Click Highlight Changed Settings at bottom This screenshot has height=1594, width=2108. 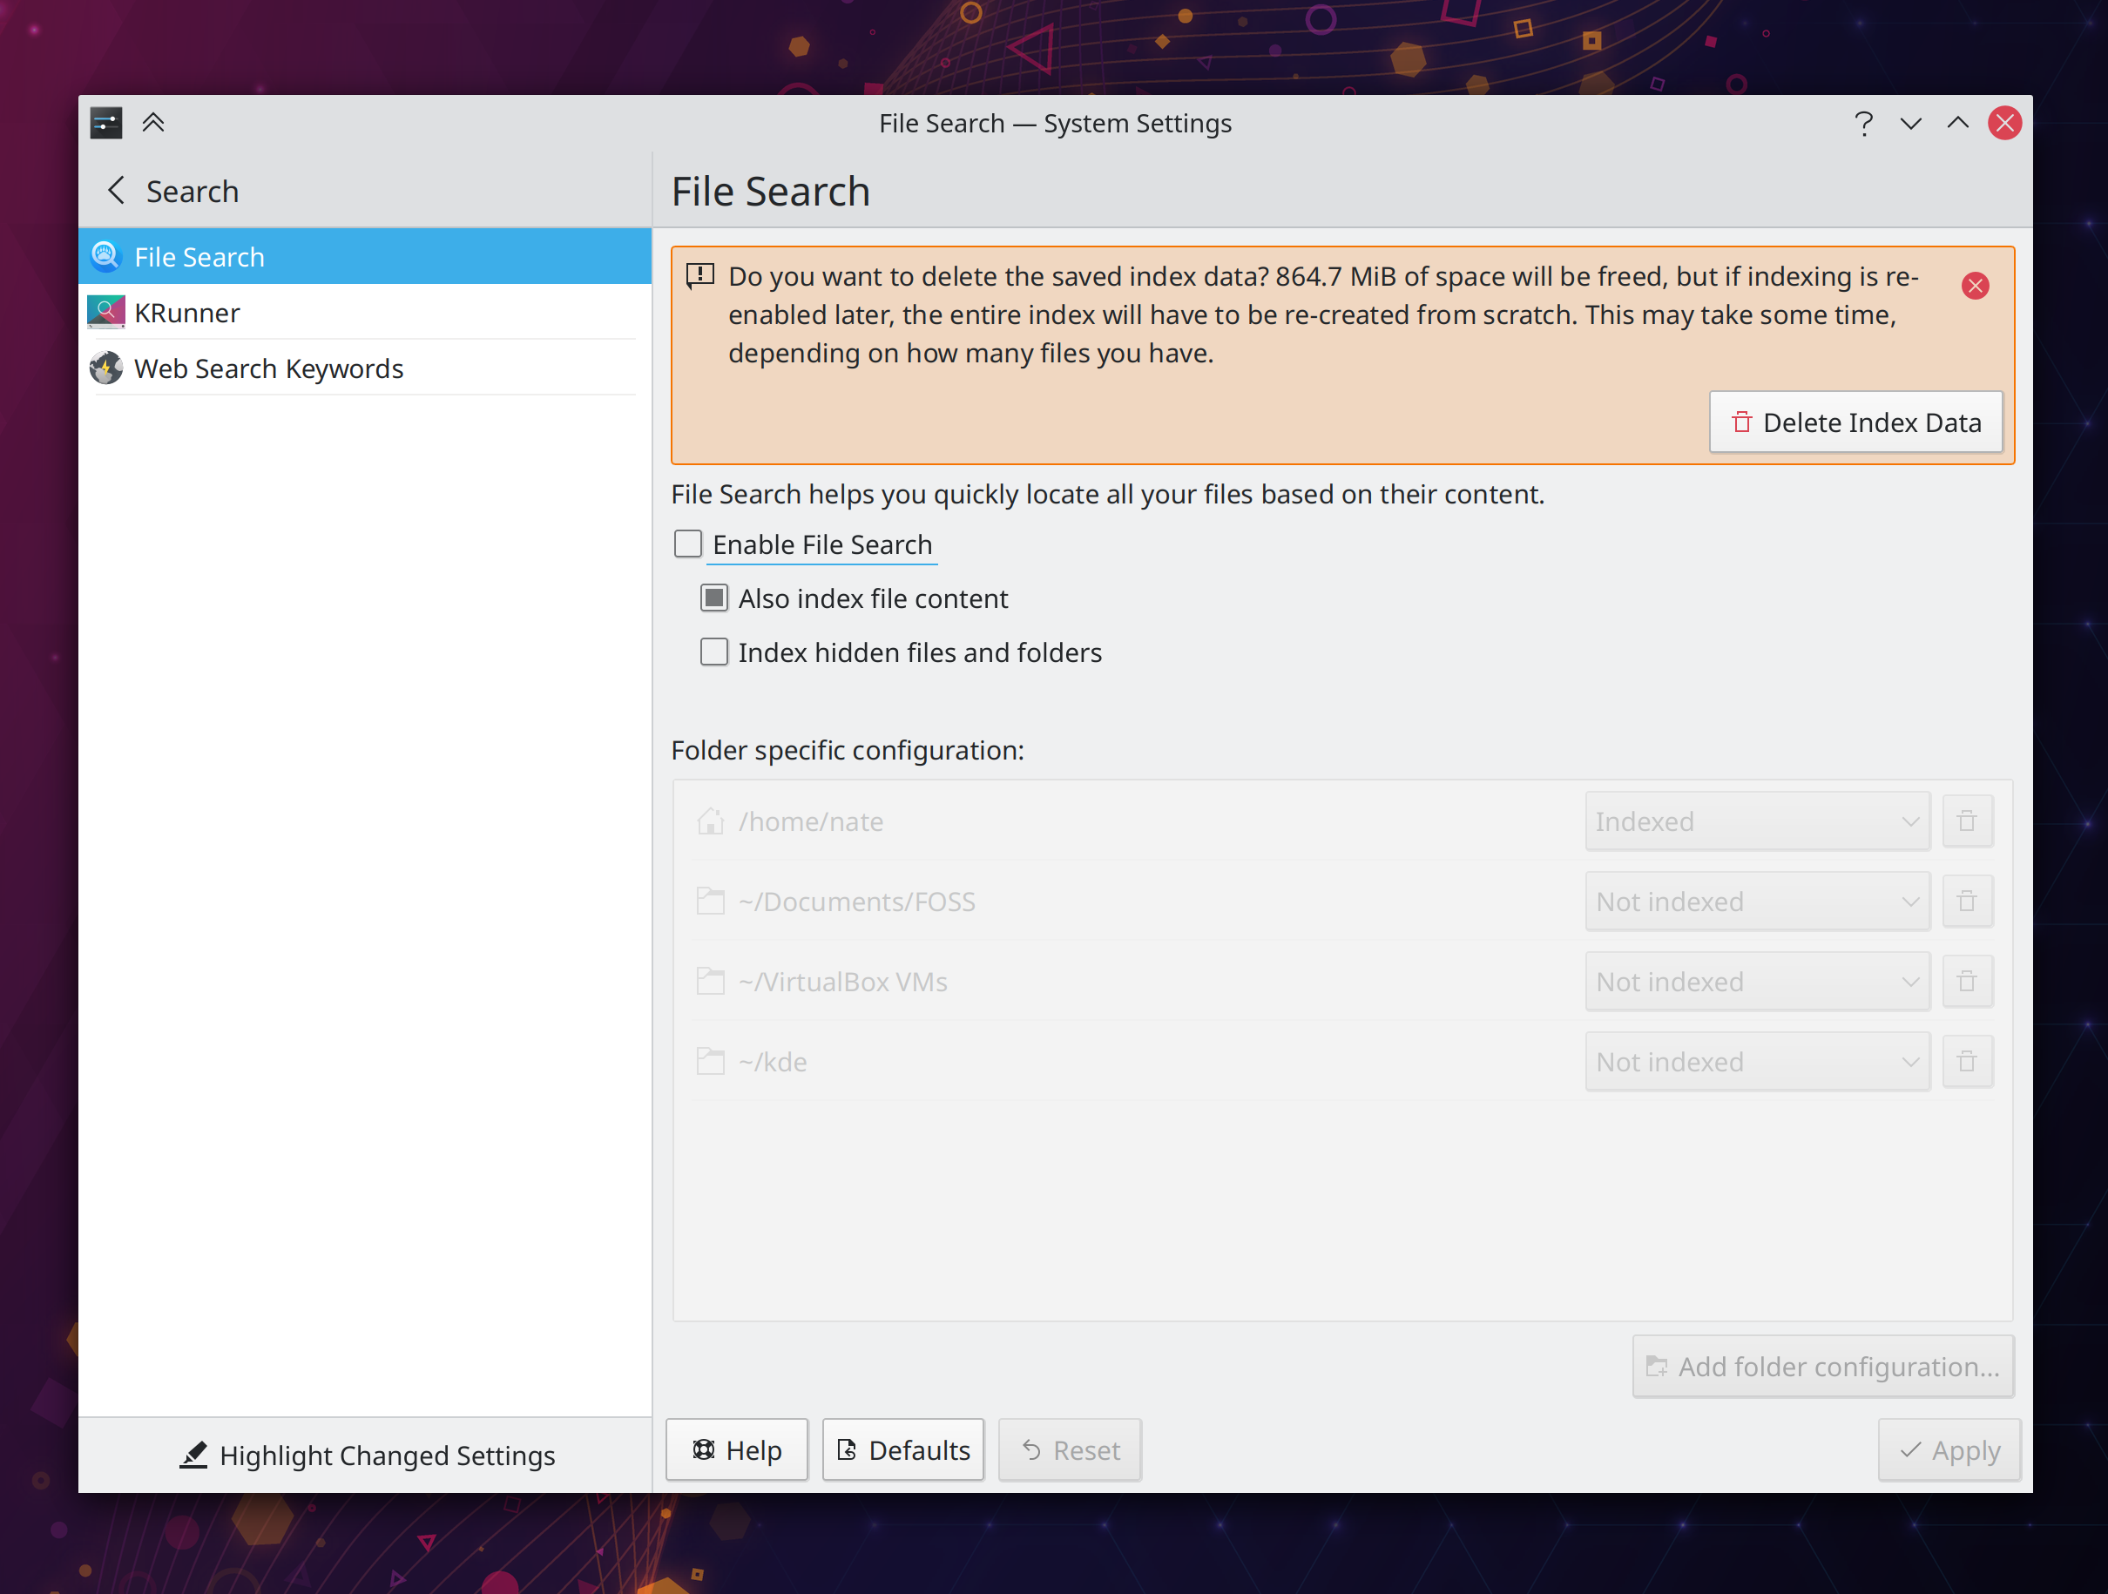(367, 1455)
